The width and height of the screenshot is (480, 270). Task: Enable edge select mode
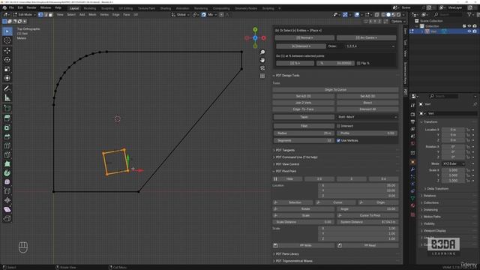click(46, 14)
